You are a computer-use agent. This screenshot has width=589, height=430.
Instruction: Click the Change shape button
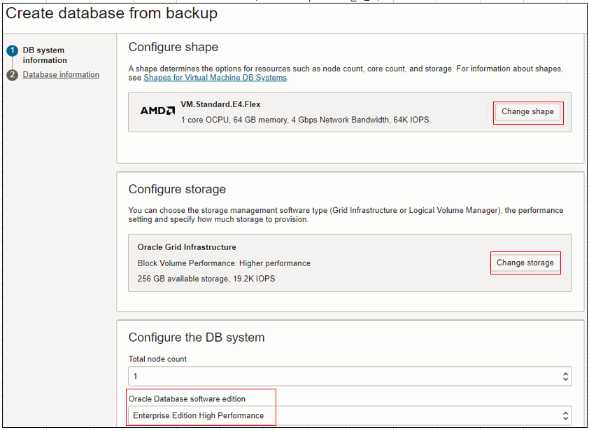(x=527, y=112)
